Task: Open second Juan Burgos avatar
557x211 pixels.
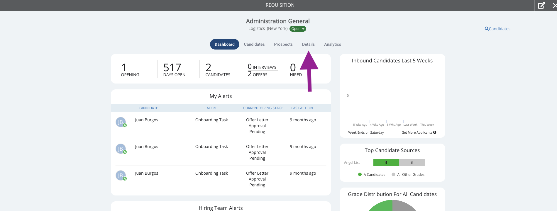Action: (x=121, y=149)
